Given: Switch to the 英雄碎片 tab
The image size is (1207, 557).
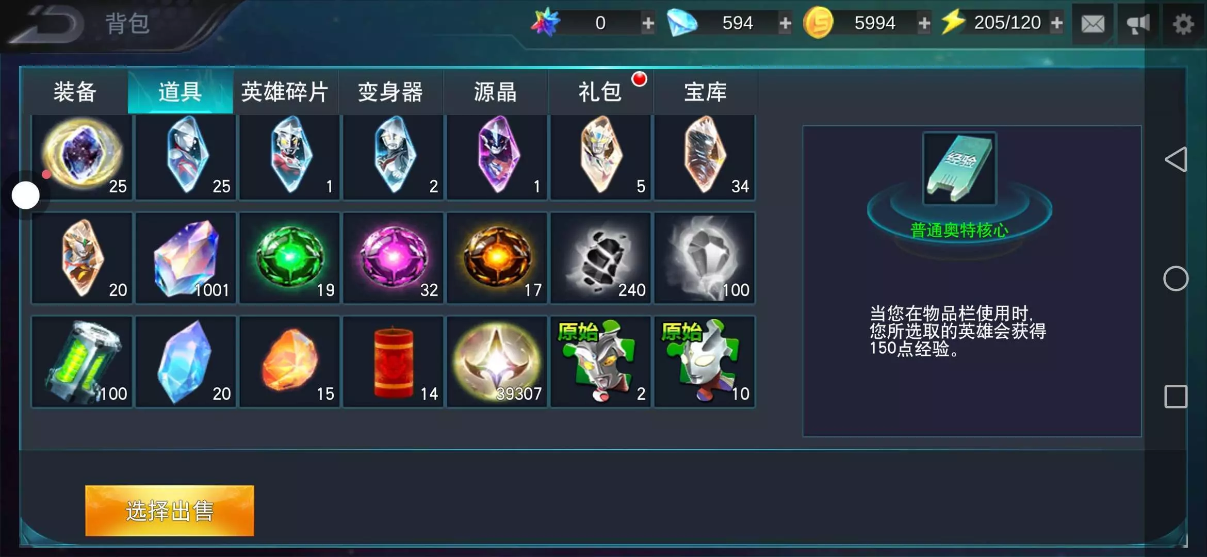Looking at the screenshot, I should click(x=285, y=92).
